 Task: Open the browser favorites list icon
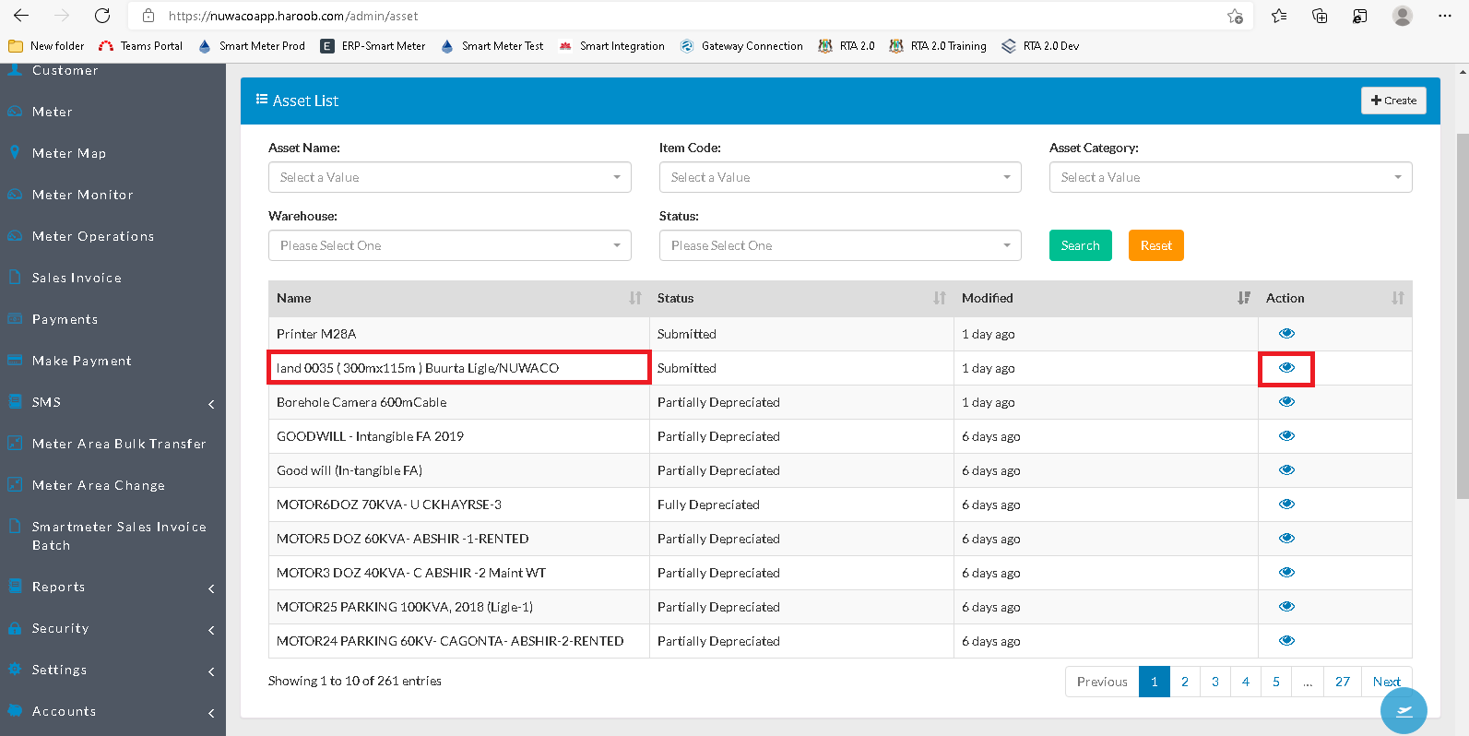(x=1279, y=16)
